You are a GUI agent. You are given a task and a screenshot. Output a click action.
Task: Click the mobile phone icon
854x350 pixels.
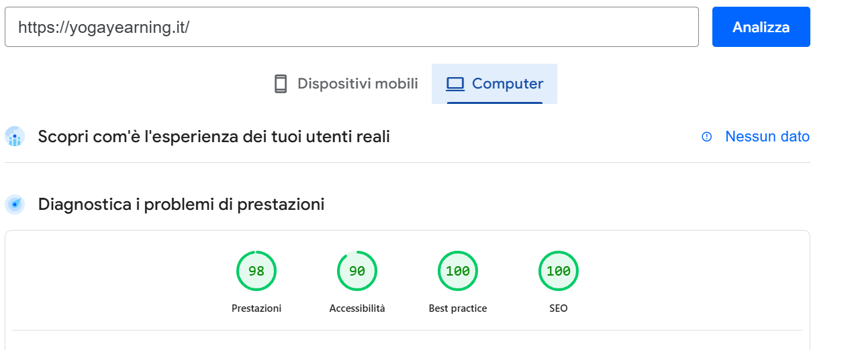281,84
